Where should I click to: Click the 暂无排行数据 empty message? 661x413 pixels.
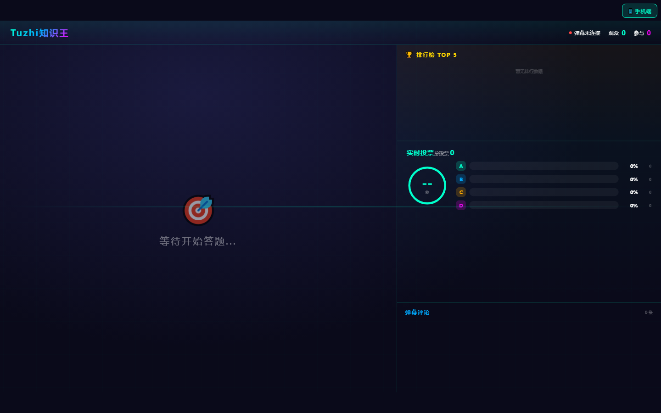point(529,71)
